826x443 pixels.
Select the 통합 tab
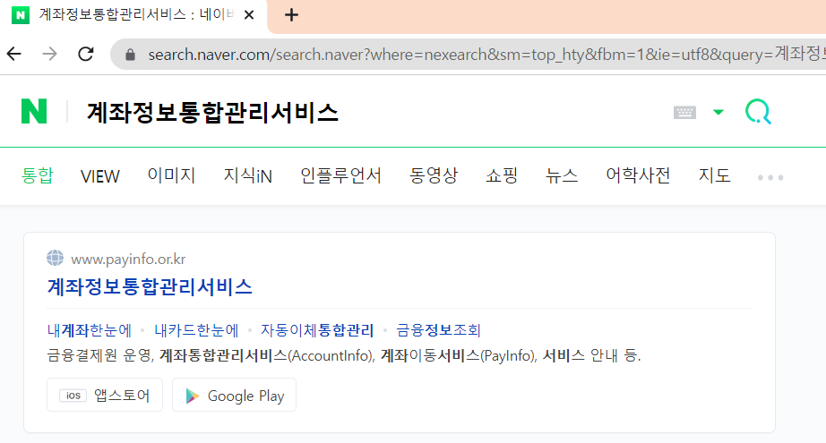38,175
